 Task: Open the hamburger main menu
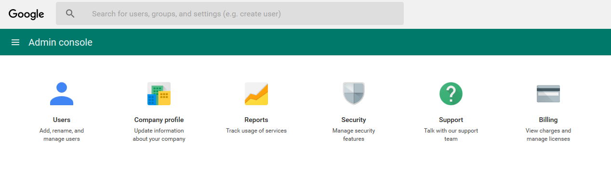(15, 42)
